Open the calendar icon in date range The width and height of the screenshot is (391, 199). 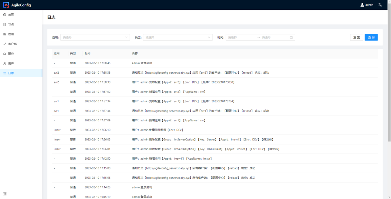[x=291, y=38]
